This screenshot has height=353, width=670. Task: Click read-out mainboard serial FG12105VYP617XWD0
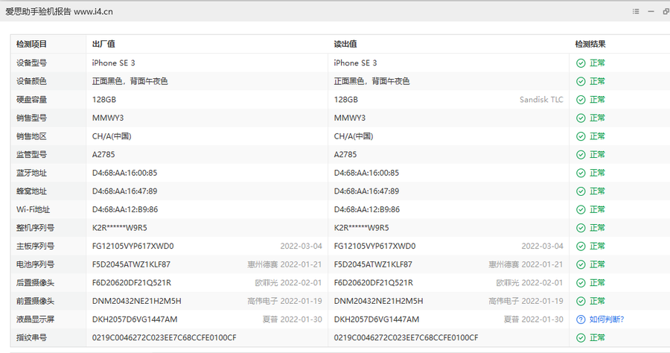pyautogui.click(x=374, y=247)
